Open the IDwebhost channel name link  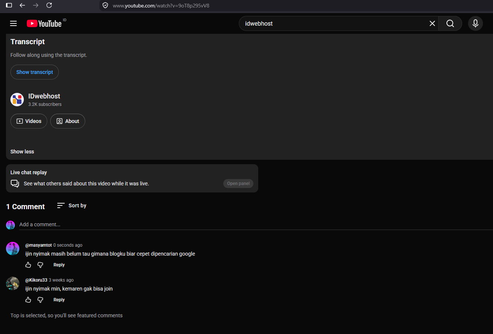[x=44, y=96]
